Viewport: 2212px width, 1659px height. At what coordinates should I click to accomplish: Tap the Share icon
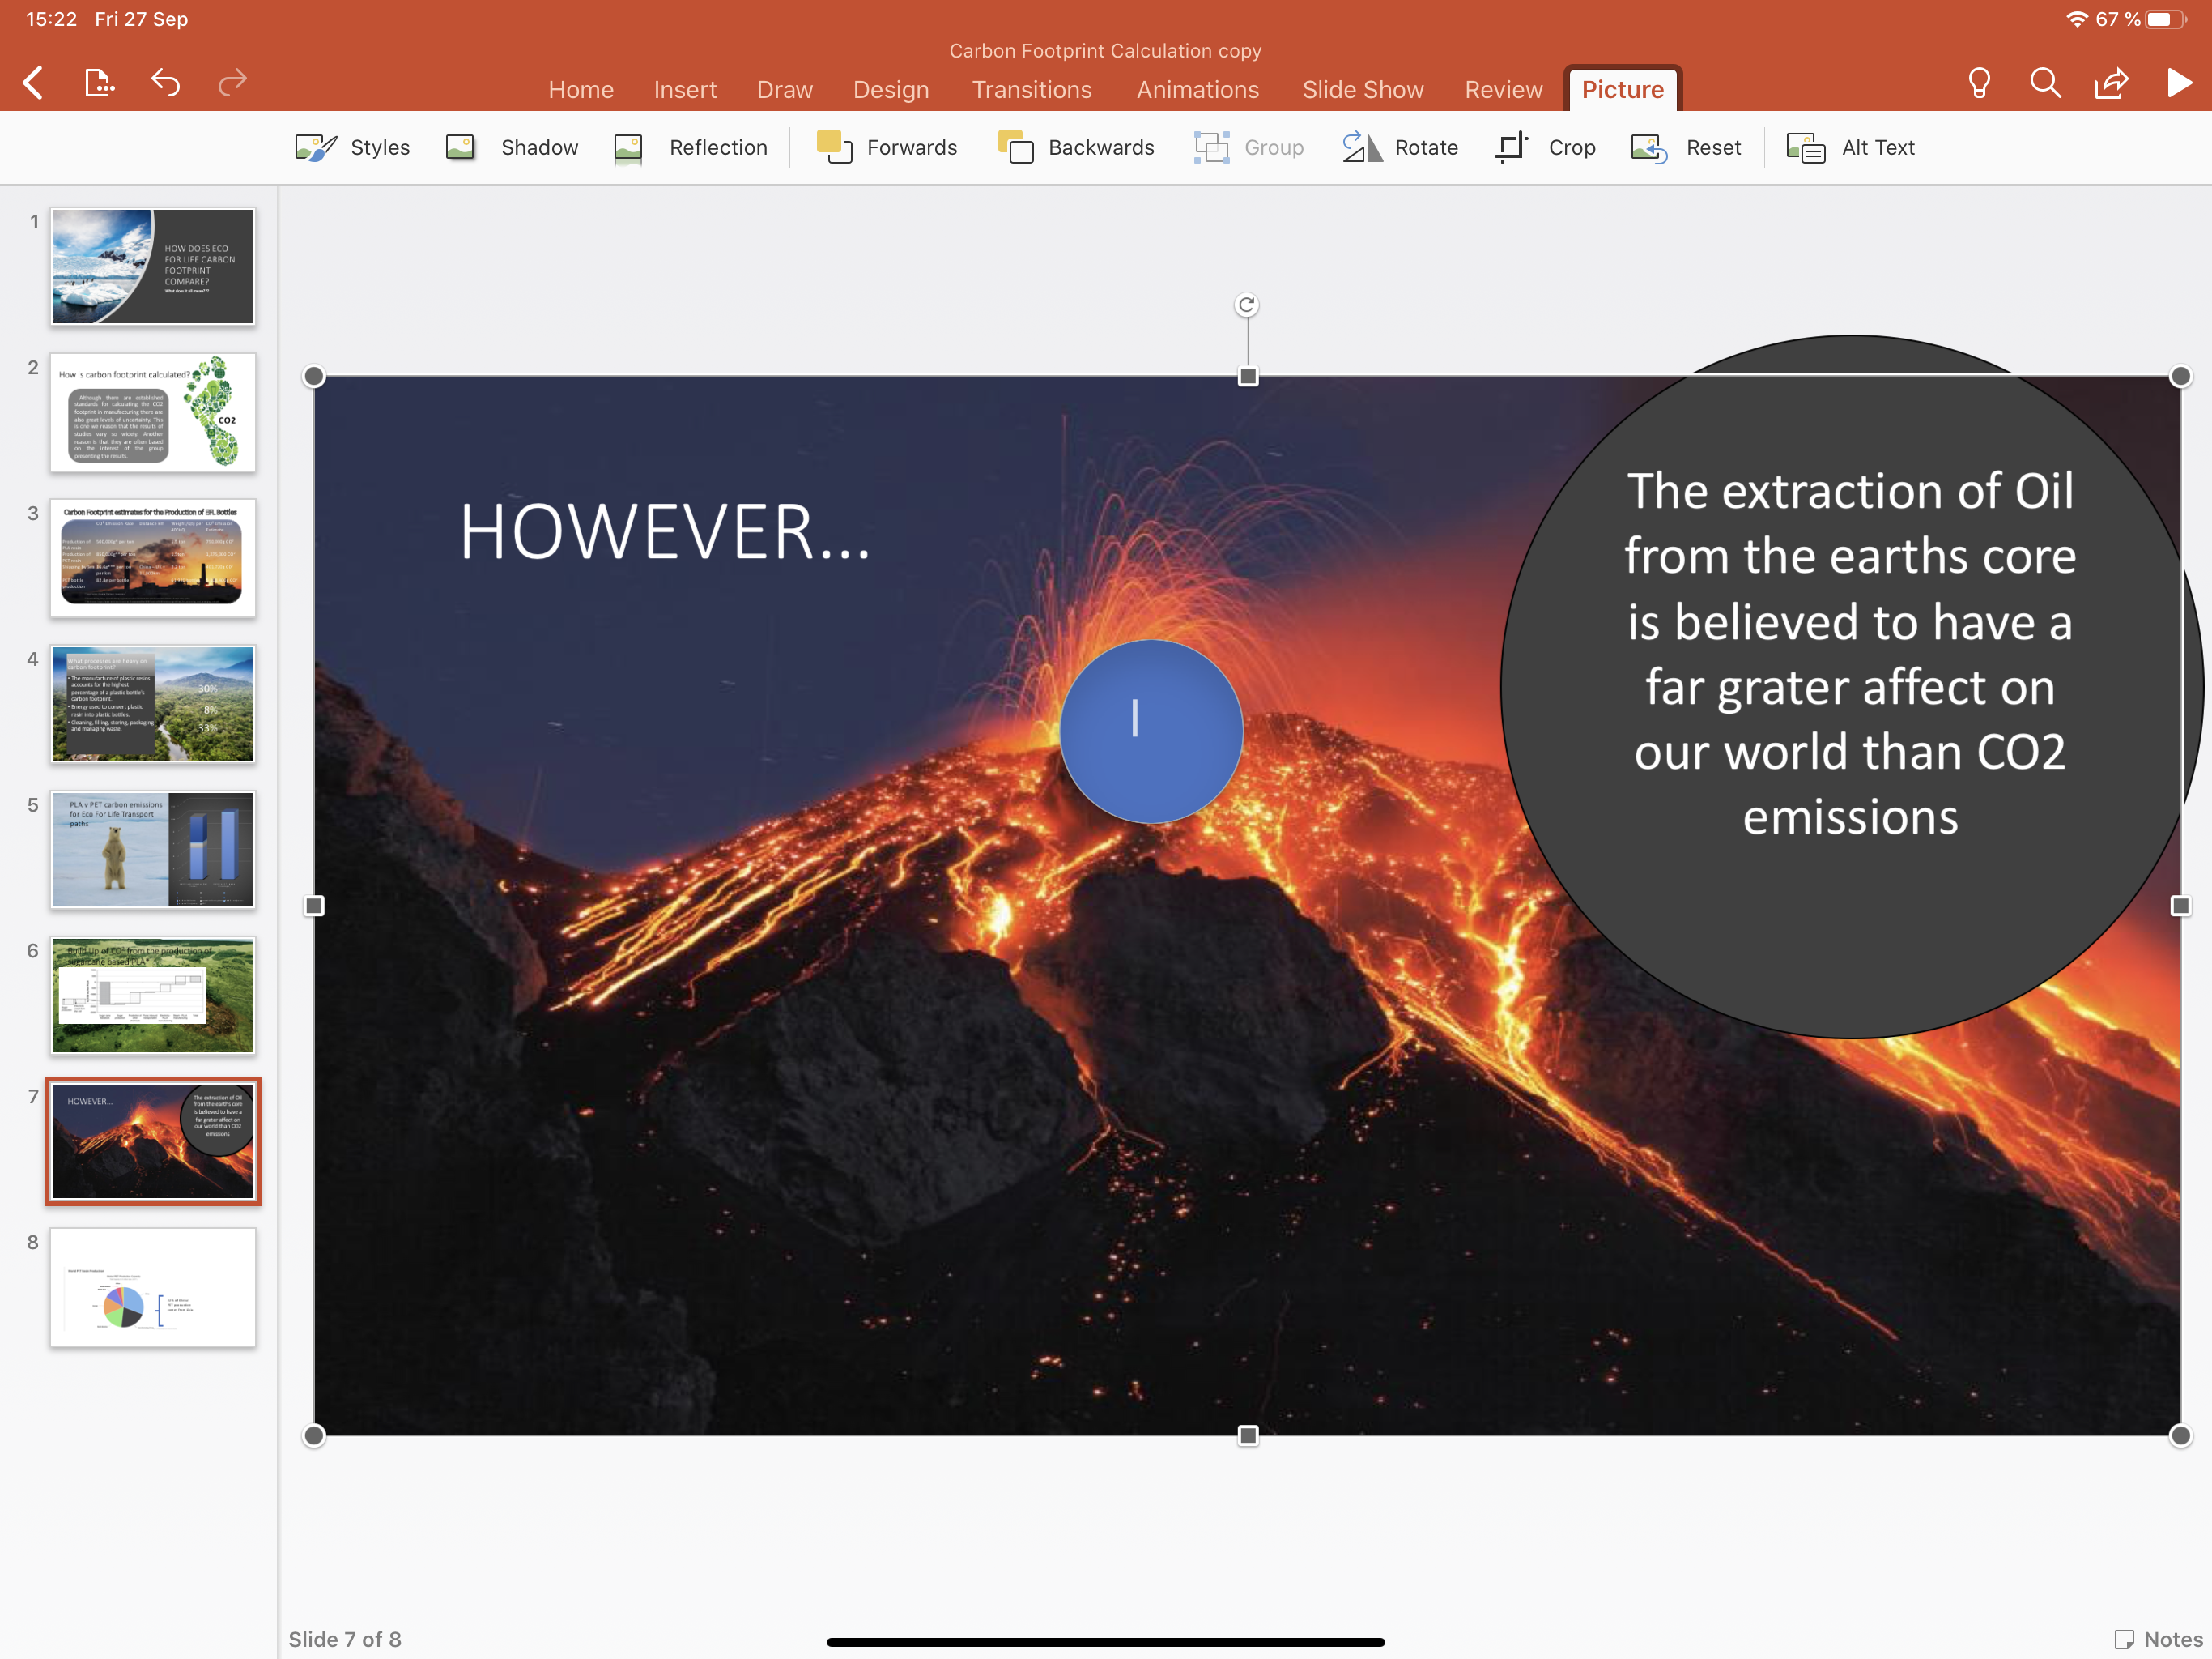(x=2111, y=83)
